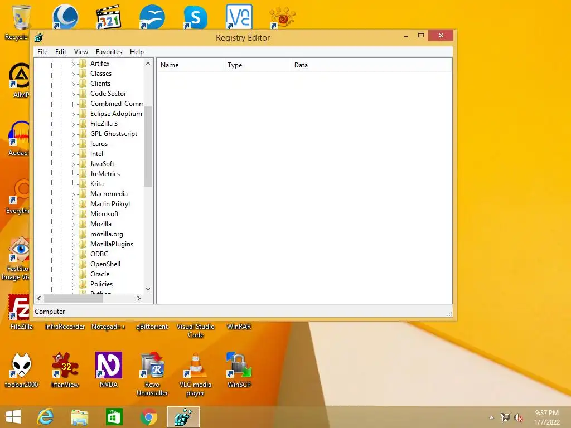Click the network tray icon

505,417
